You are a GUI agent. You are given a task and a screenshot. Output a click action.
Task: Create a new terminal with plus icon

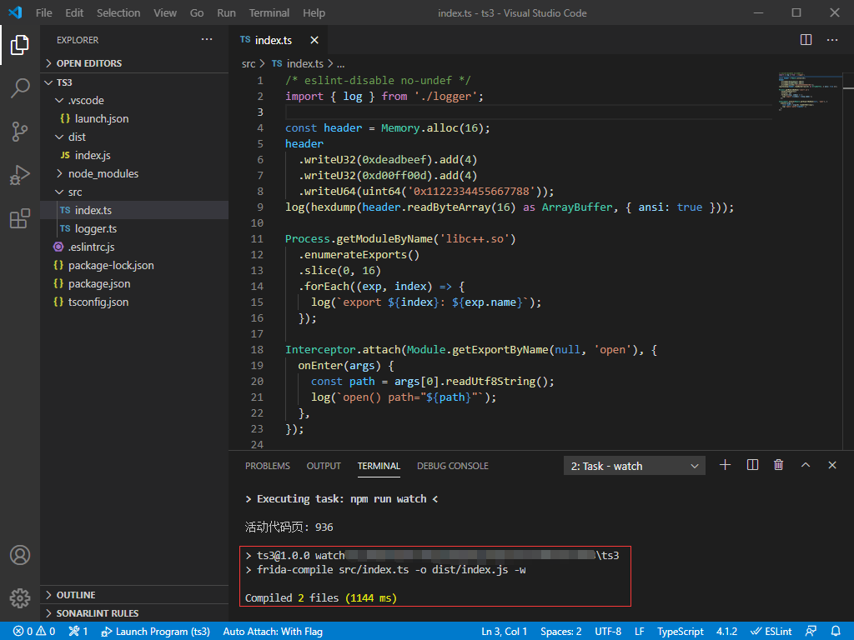click(725, 465)
